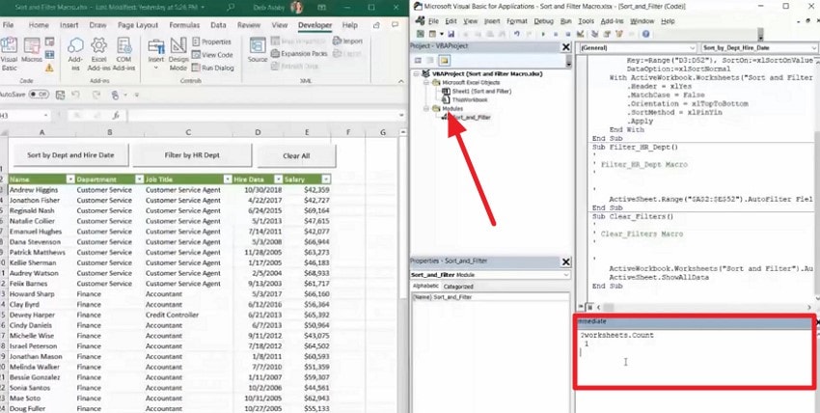Click Import in the XML group
Screen dimensions: 820x413
(347, 41)
